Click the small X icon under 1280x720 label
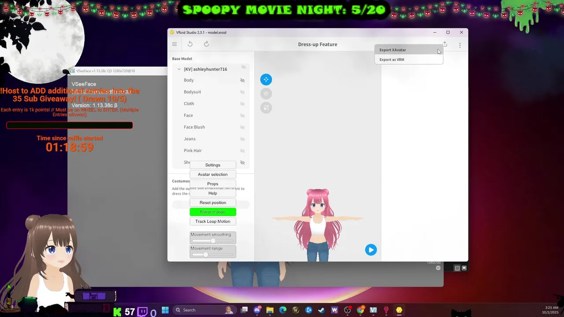Screen dimensions: 564x317 pos(438,268)
